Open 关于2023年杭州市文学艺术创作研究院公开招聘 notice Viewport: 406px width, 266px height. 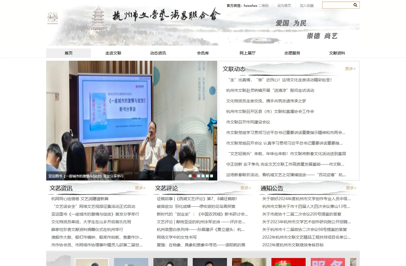tap(306, 222)
